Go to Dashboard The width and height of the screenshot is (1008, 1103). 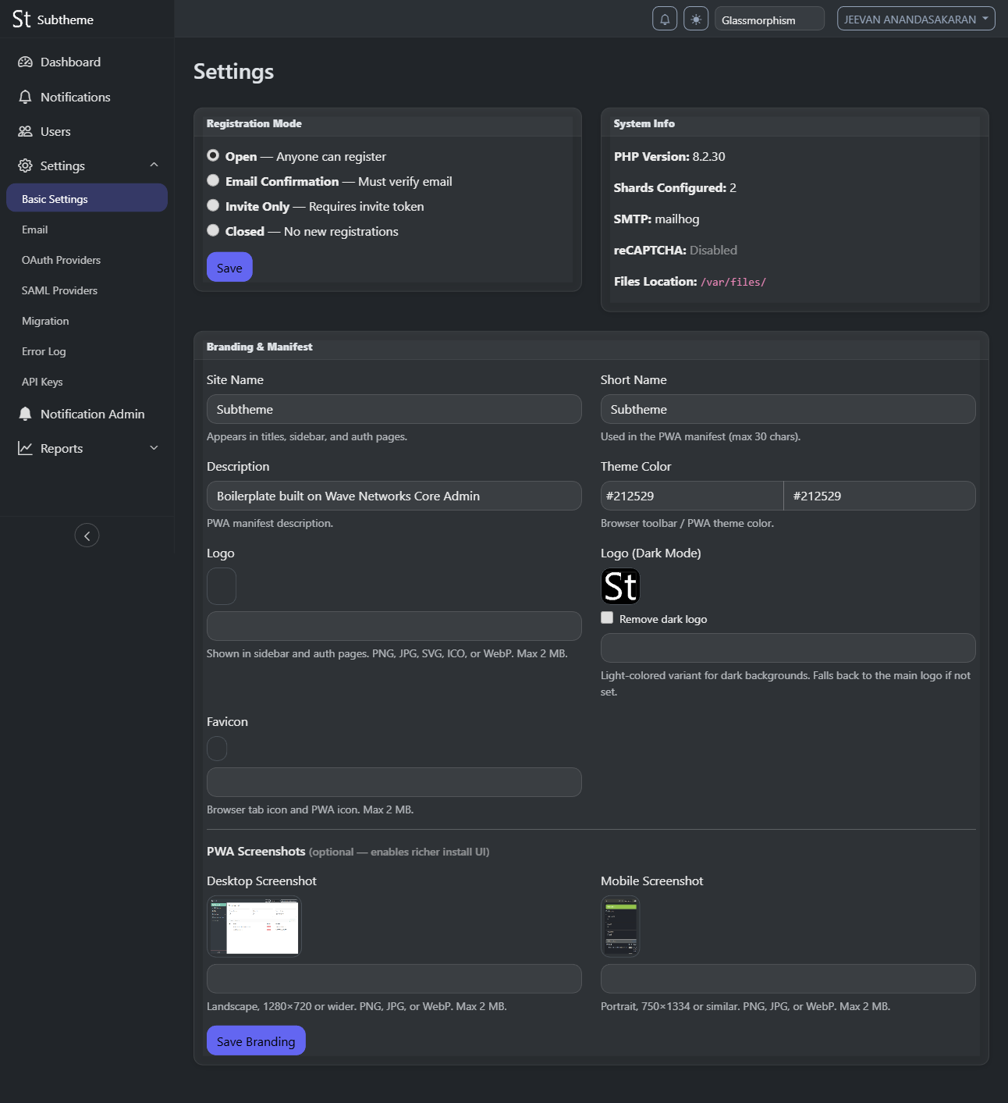coord(87,62)
